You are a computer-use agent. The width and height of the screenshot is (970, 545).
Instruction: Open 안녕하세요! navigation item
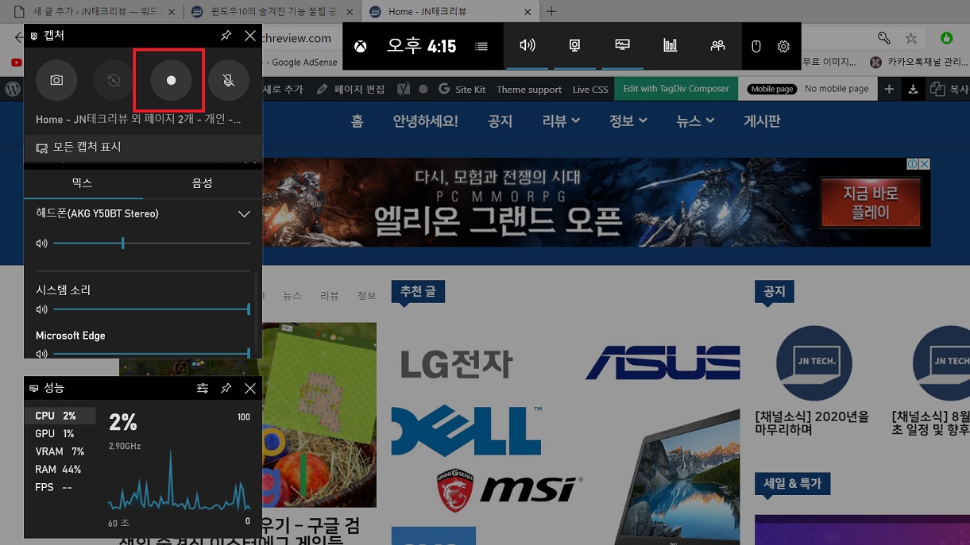point(425,121)
